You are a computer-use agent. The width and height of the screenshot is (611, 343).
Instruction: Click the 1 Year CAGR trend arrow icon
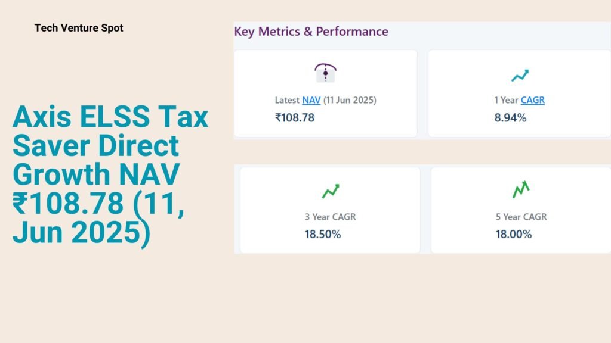point(520,76)
